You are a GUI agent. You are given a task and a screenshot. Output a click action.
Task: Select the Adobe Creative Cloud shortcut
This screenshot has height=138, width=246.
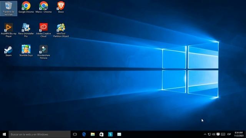pos(43,30)
